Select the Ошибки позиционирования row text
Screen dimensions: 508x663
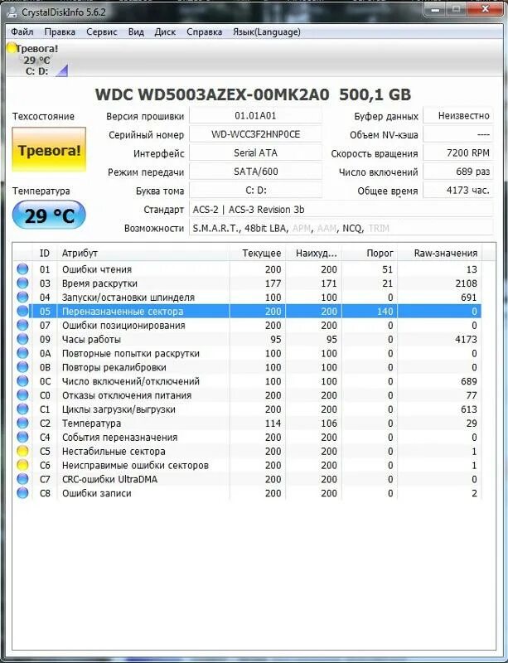tap(123, 326)
